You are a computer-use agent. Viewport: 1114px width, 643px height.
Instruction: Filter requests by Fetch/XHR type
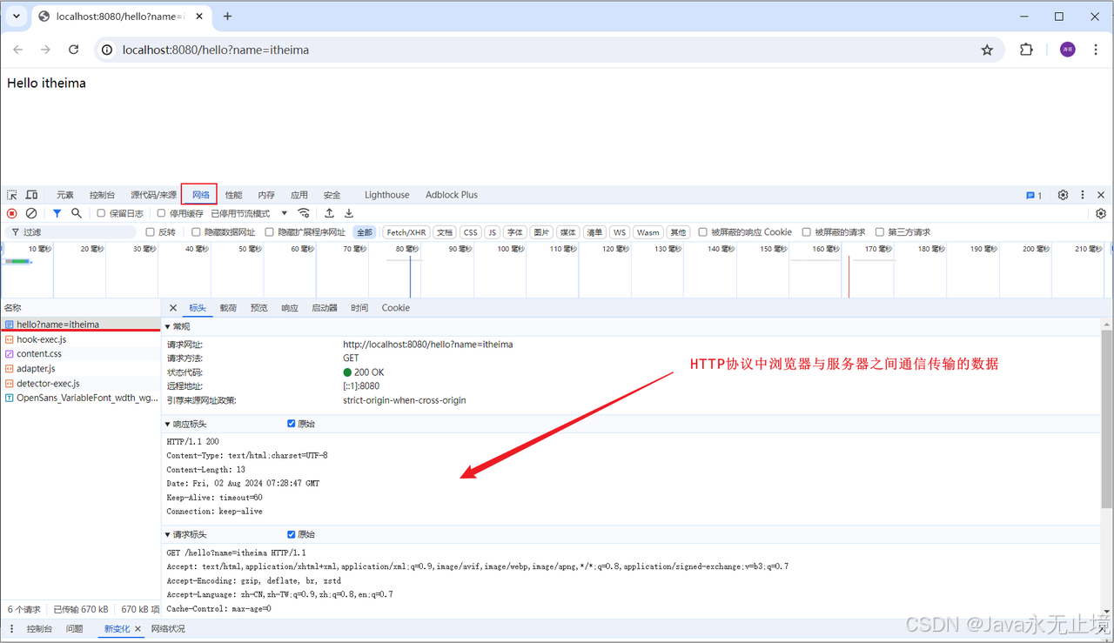[x=406, y=232]
